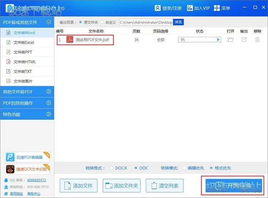Click the 状态 column header
Screen dimensions: 268x198
pos(199,31)
